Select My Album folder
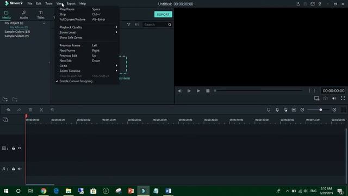Image resolution: width=348 pixels, height=196 pixels. (18, 27)
